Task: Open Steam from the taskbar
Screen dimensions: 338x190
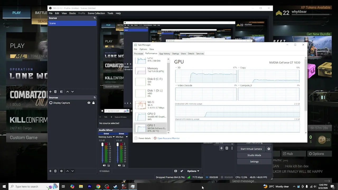Action: pyautogui.click(x=115, y=187)
